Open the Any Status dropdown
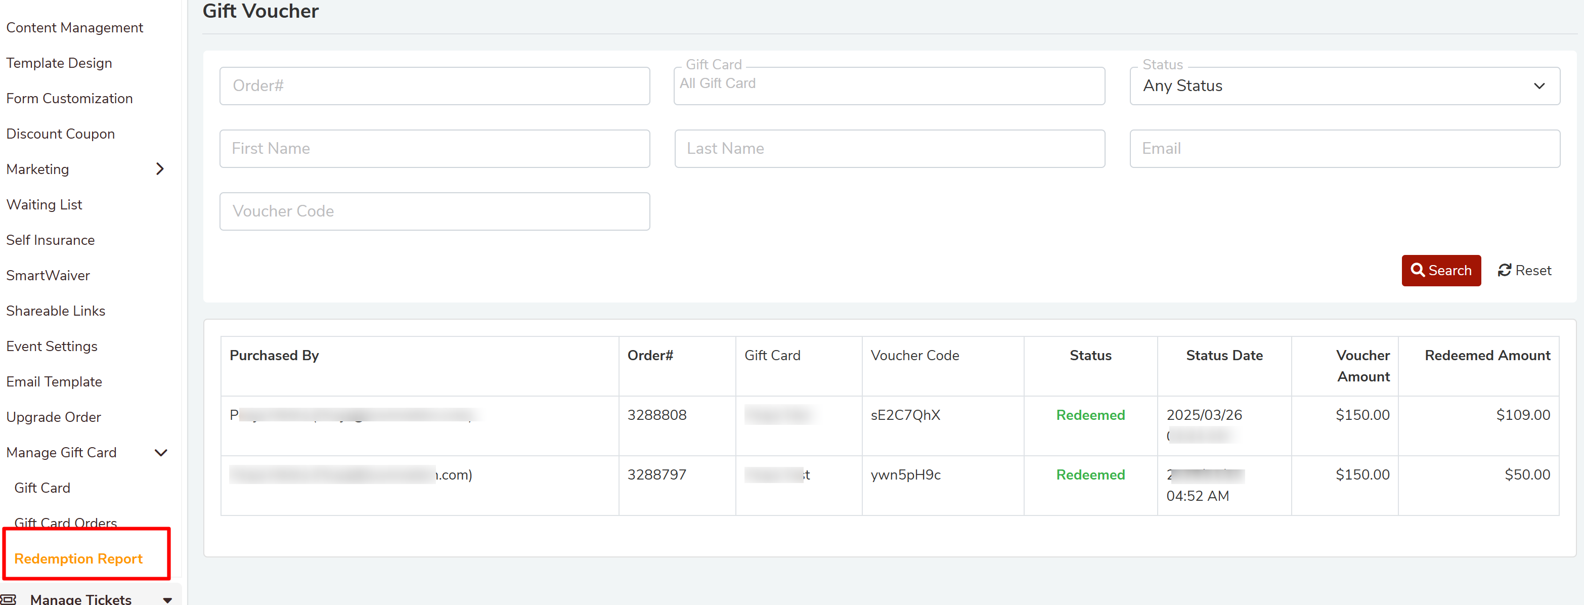This screenshot has width=1584, height=605. click(x=1344, y=86)
